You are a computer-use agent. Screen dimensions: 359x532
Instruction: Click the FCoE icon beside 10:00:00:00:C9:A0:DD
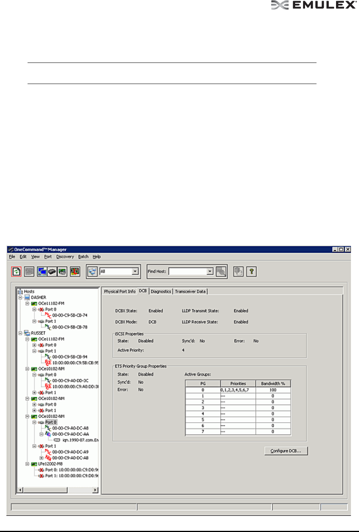click(x=48, y=386)
